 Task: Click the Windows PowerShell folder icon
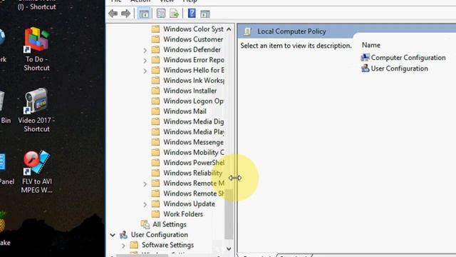pyautogui.click(x=155, y=163)
